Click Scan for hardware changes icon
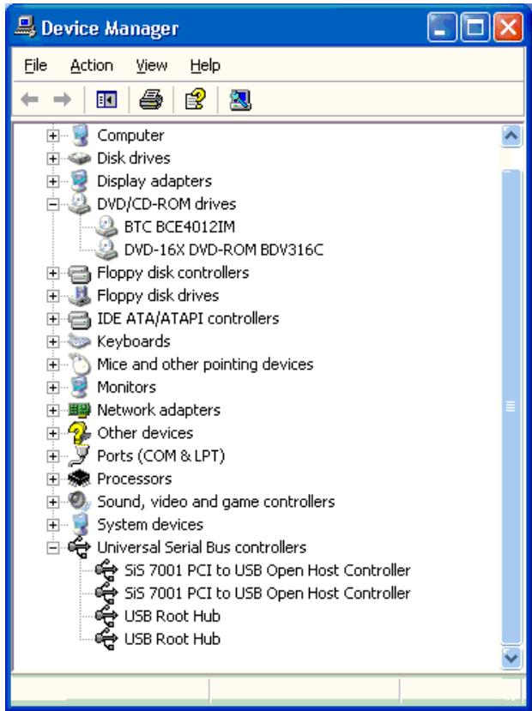Image resolution: width=532 pixels, height=711 pixels. 240,99
